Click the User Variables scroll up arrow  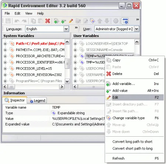coord(137,42)
